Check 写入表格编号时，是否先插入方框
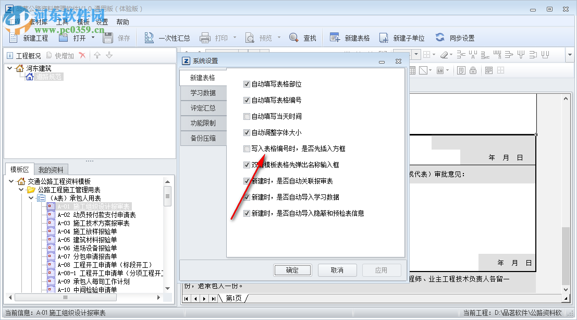 tap(247, 149)
